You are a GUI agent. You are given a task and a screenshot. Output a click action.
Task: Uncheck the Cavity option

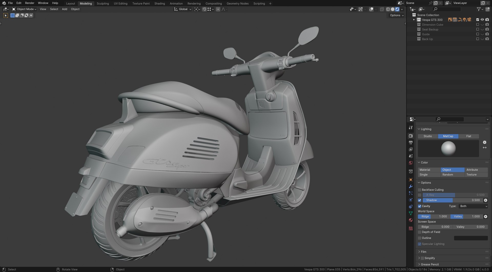pos(419,206)
